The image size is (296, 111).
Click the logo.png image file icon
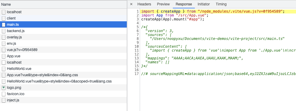click(x=4, y=88)
